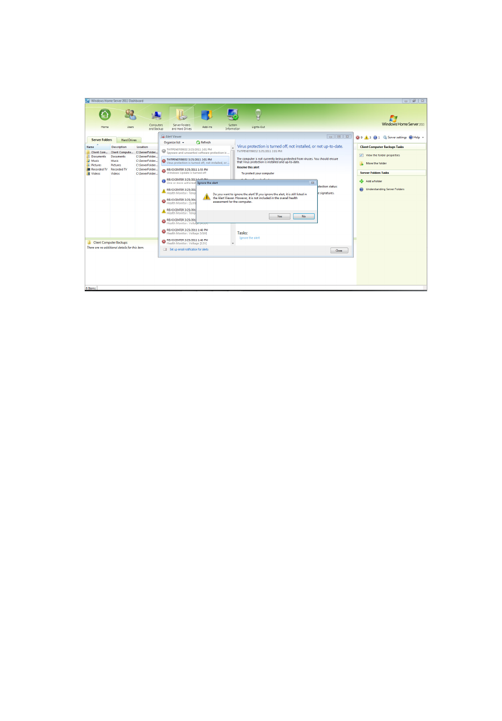This screenshot has height=721, width=502.
Task: Click the Ignore the alert task link
Action: tap(250, 238)
